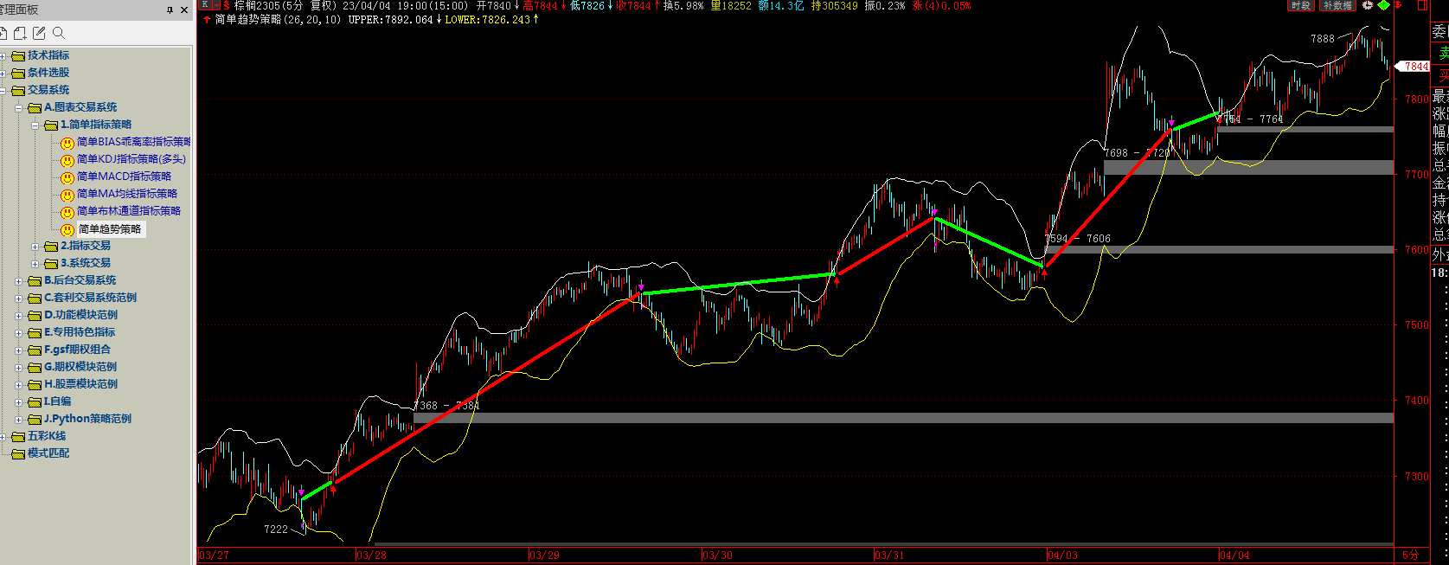This screenshot has width=1449, height=565.
Task: Click smiley icon of 简单MA均线指标策略
Action: tap(67, 195)
